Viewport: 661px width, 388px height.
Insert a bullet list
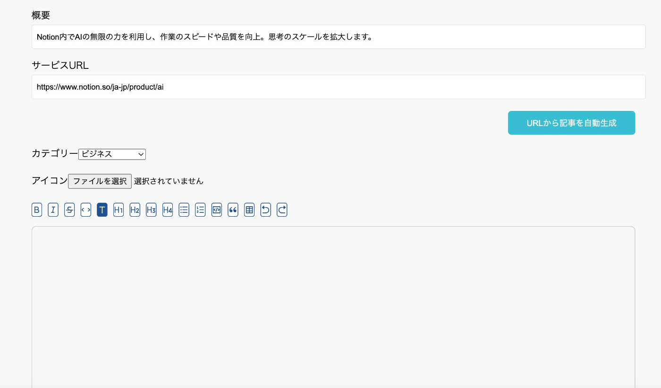click(184, 210)
